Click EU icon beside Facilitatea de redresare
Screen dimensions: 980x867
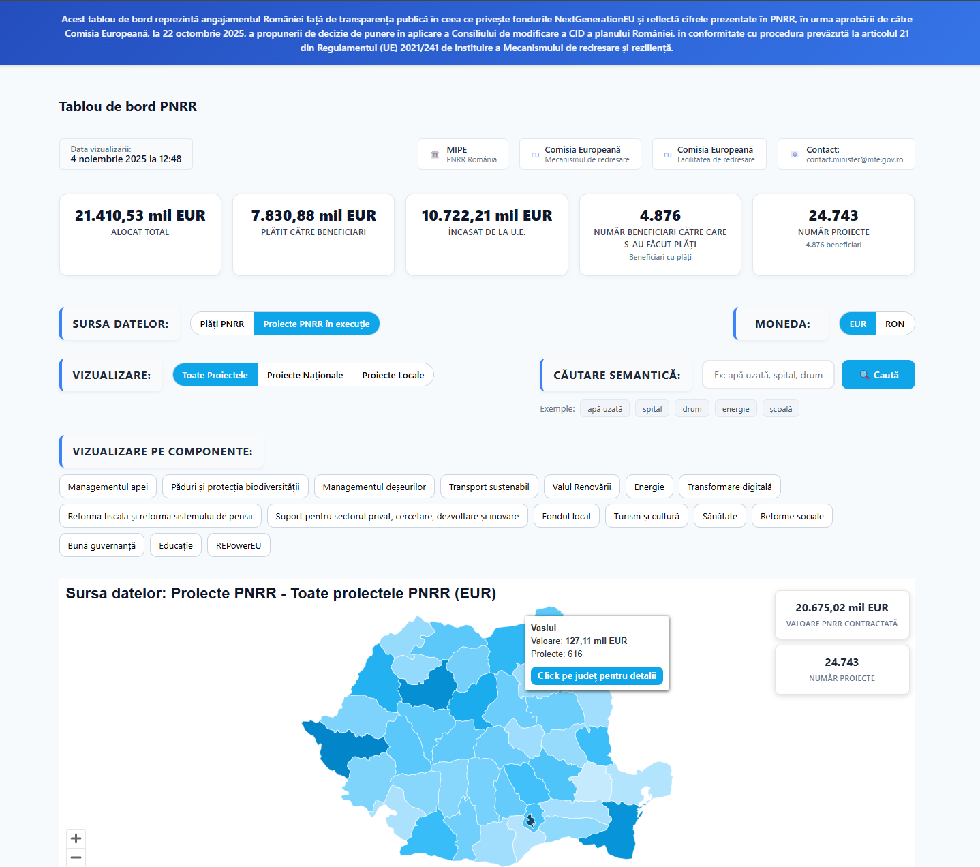tap(667, 155)
